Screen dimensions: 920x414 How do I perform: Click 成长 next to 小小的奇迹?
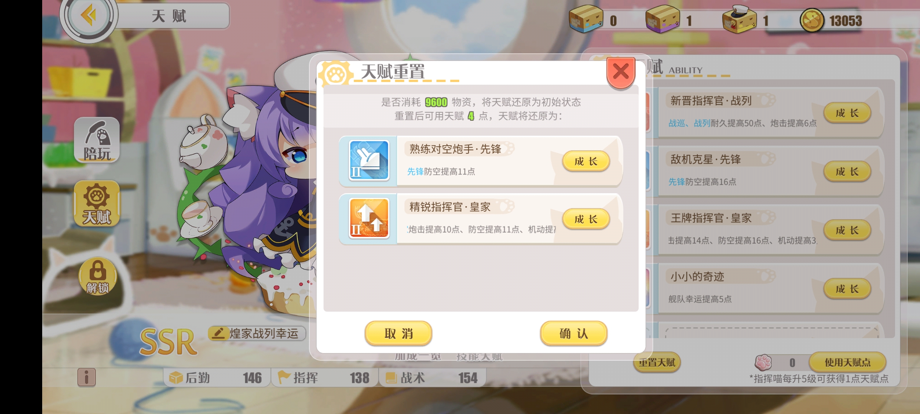[847, 289]
